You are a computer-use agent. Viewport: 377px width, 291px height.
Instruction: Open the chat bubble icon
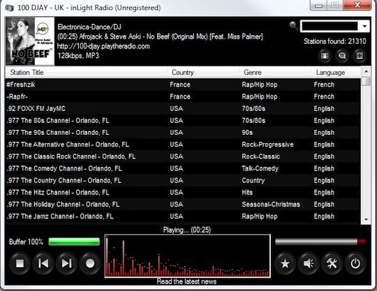(342, 56)
